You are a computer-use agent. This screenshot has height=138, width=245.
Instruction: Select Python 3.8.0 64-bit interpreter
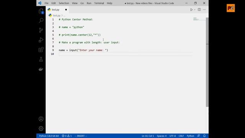pos(49,136)
